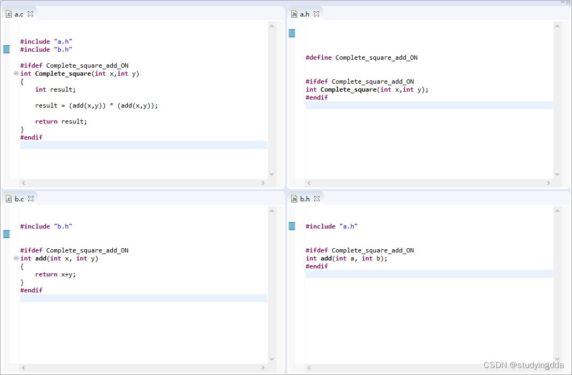Click 'return x+y;' in b.c
572x375 pixels.
[x=55, y=275]
